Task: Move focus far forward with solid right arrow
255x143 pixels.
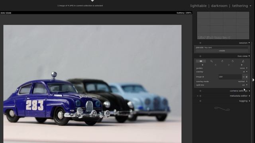Action: tap(242, 65)
